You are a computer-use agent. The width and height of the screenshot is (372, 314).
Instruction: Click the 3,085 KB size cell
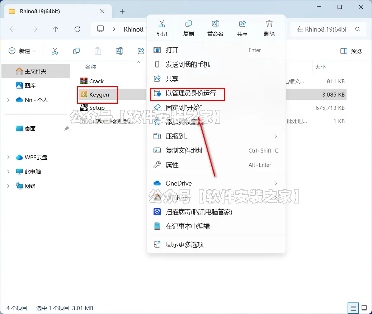tap(333, 94)
